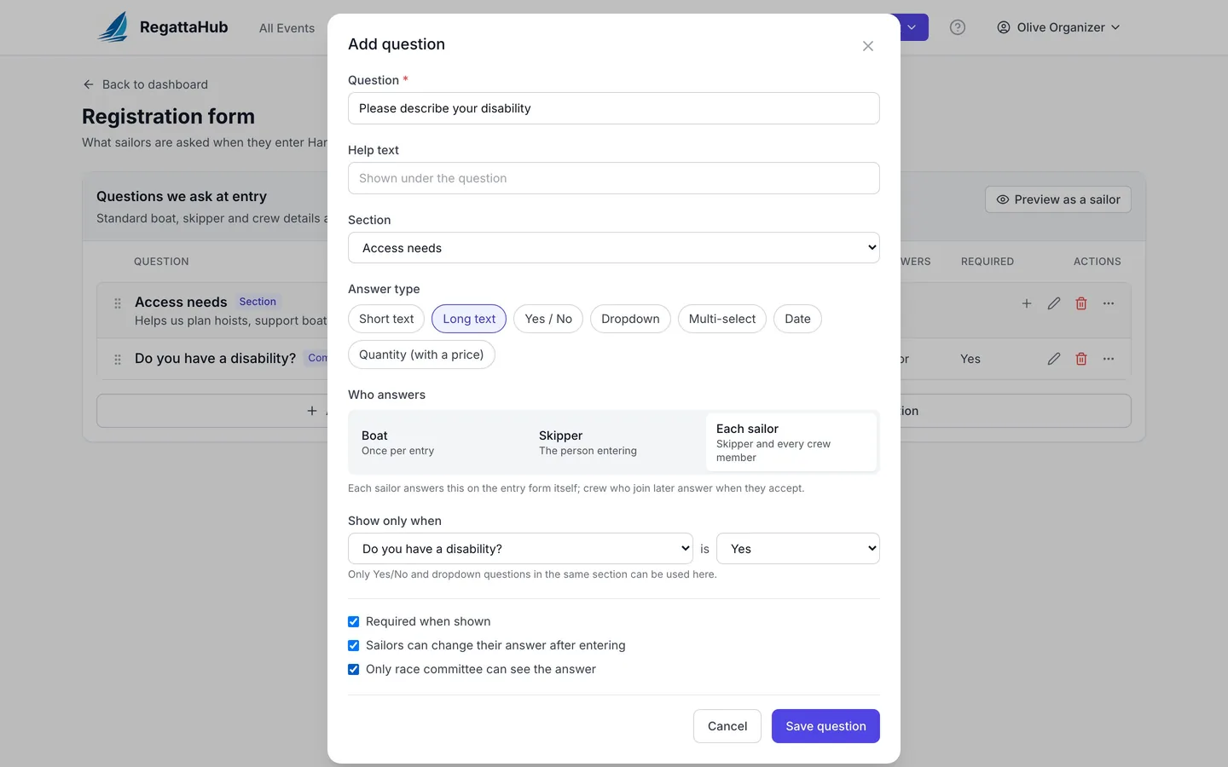The height and width of the screenshot is (767, 1228).
Task: Uncheck Sailors can change their answer
Action: pyautogui.click(x=353, y=645)
